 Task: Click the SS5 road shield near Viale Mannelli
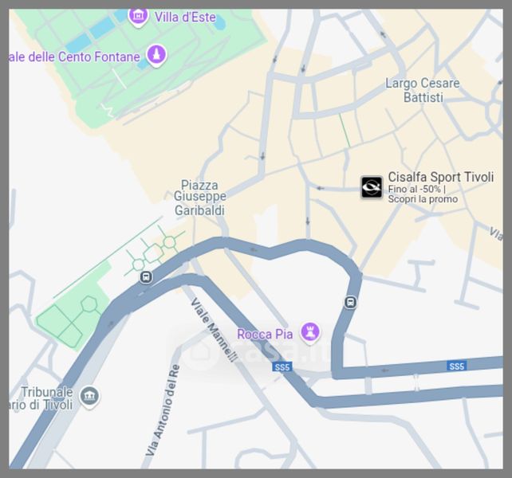tap(282, 367)
